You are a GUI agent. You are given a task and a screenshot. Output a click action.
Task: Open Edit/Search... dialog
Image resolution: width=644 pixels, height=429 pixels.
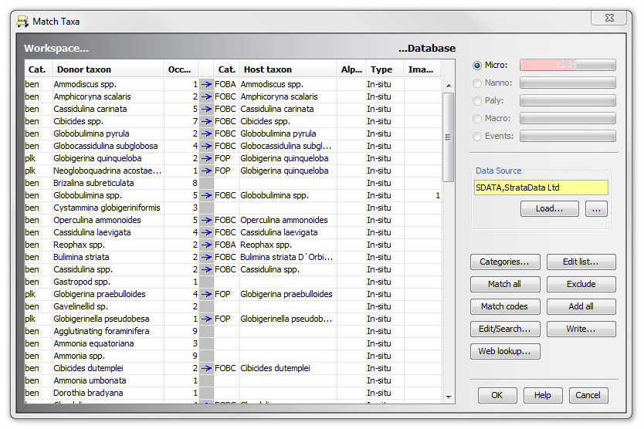point(505,329)
